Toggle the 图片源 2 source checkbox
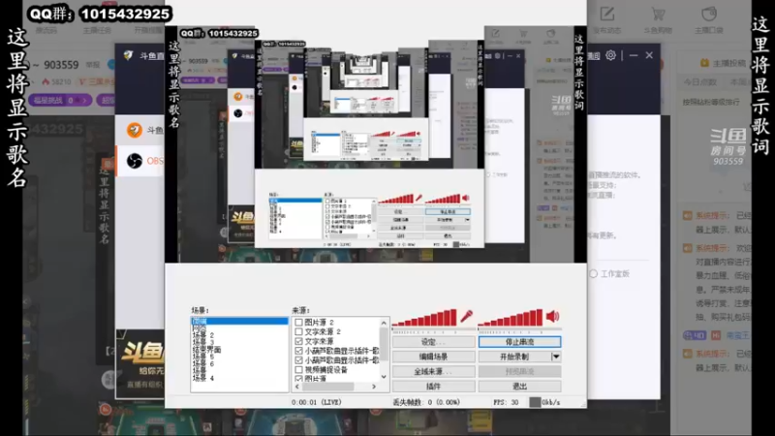The width and height of the screenshot is (775, 436). 298,323
